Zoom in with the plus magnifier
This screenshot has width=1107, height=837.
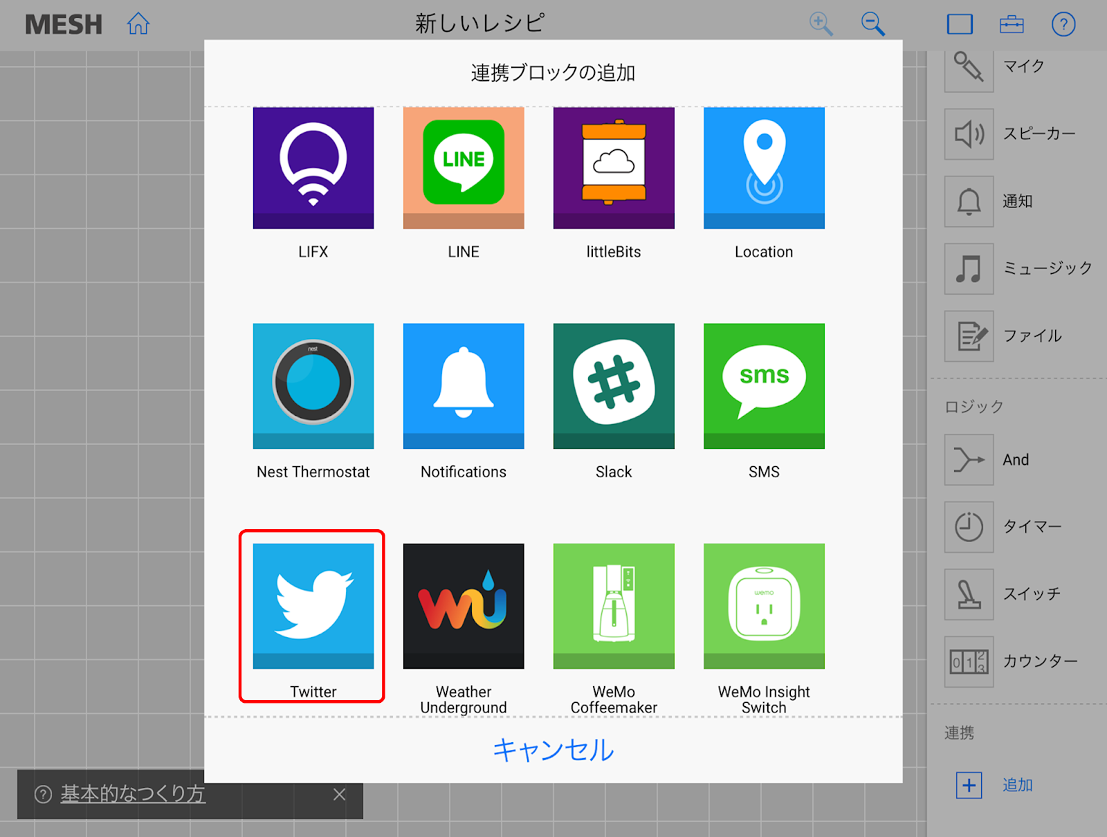pyautogui.click(x=821, y=24)
